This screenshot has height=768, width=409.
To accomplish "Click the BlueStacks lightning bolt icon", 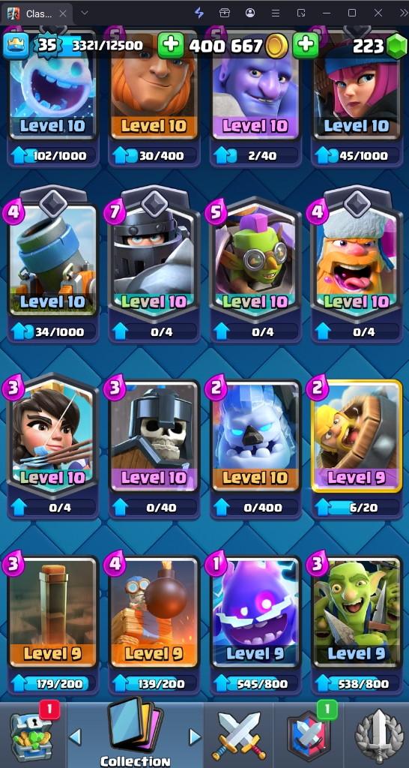I will coord(199,13).
